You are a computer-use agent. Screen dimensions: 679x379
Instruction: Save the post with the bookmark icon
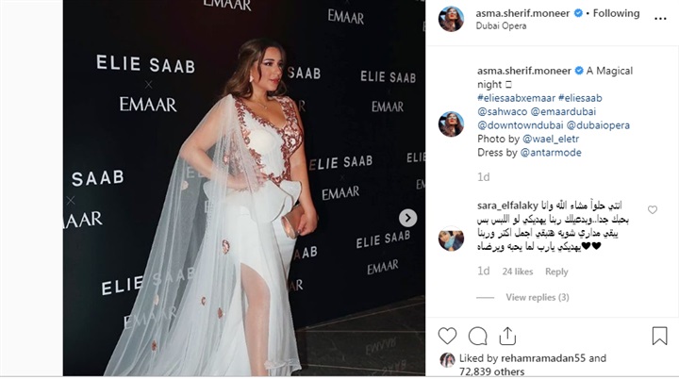659,336
